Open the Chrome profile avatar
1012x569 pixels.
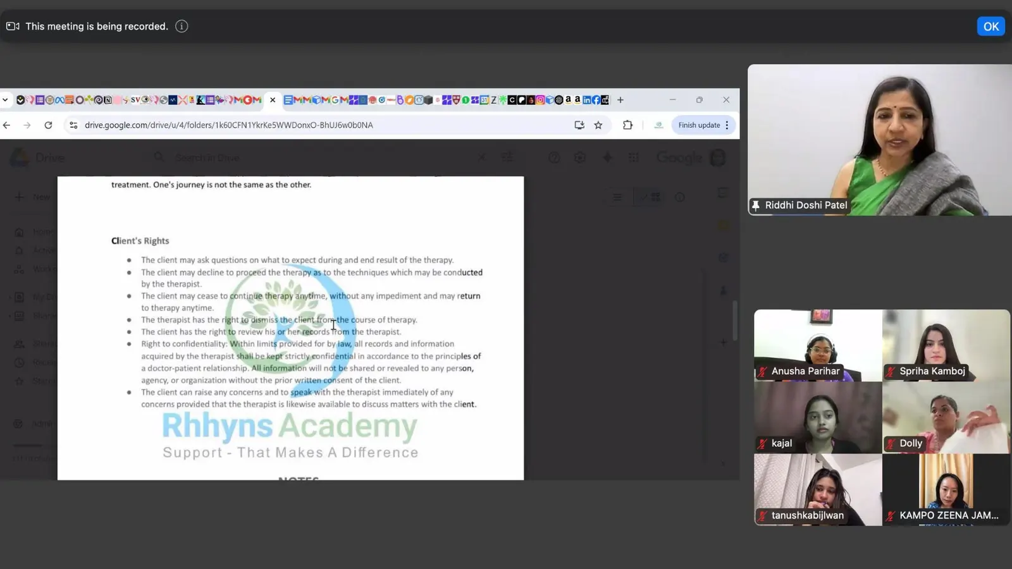coord(658,125)
